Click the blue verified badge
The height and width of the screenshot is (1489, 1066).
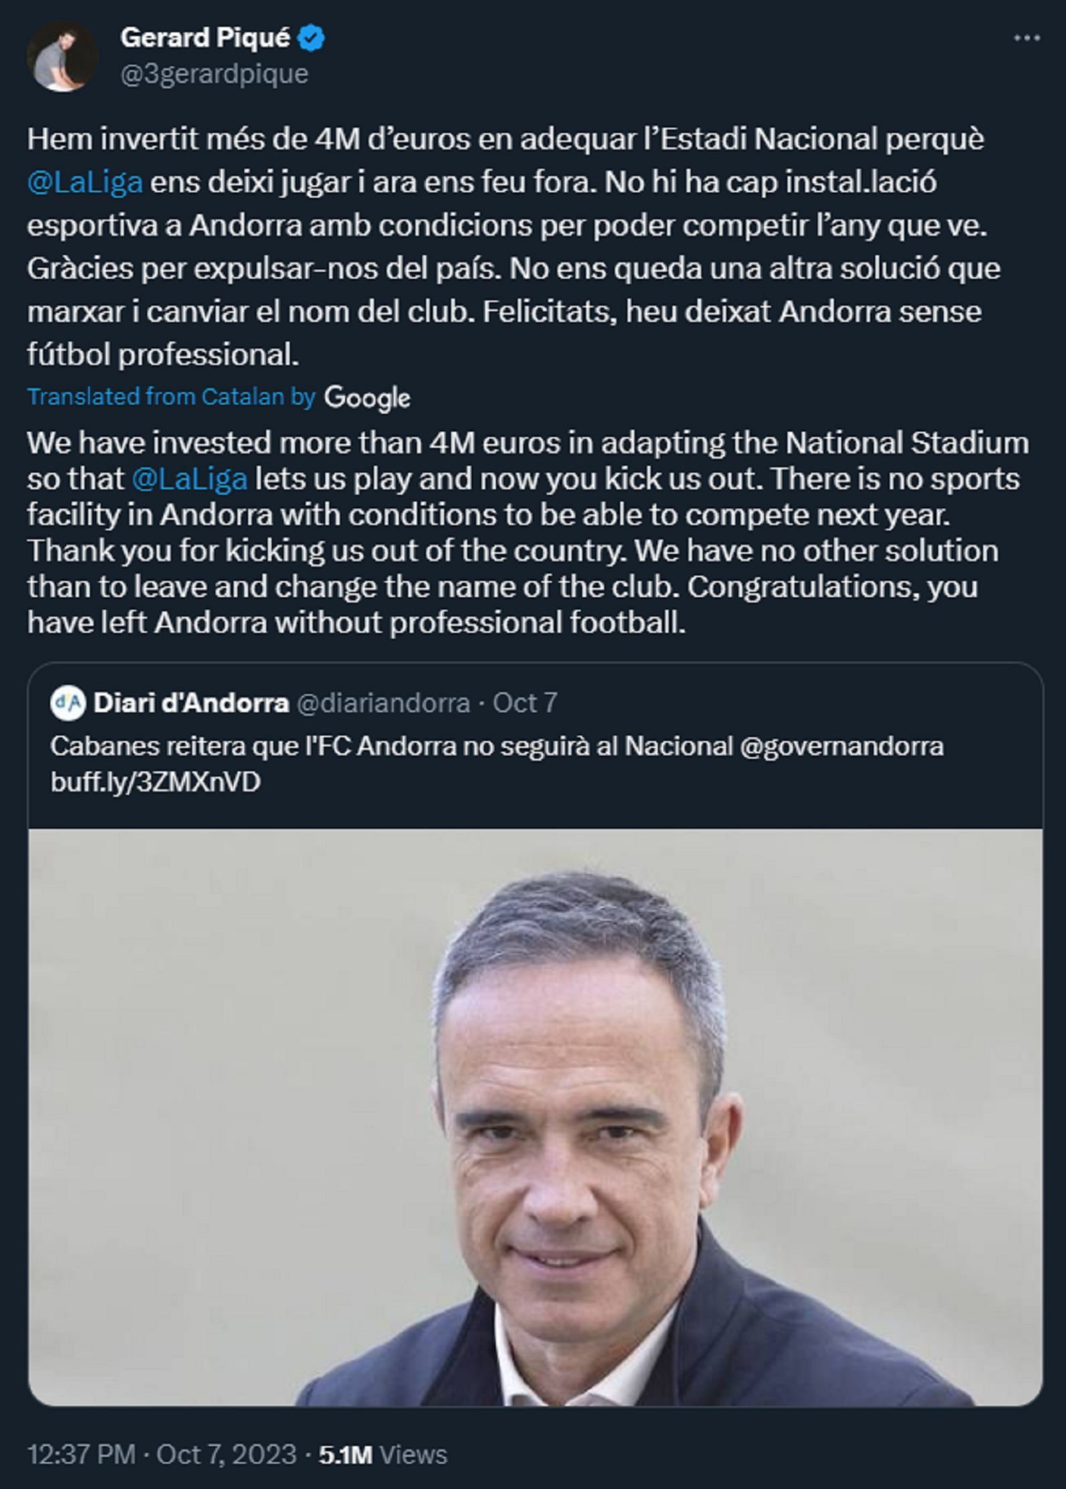(x=311, y=39)
